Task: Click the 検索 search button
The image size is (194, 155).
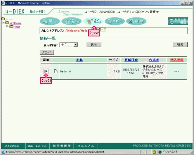Action: coord(180,45)
